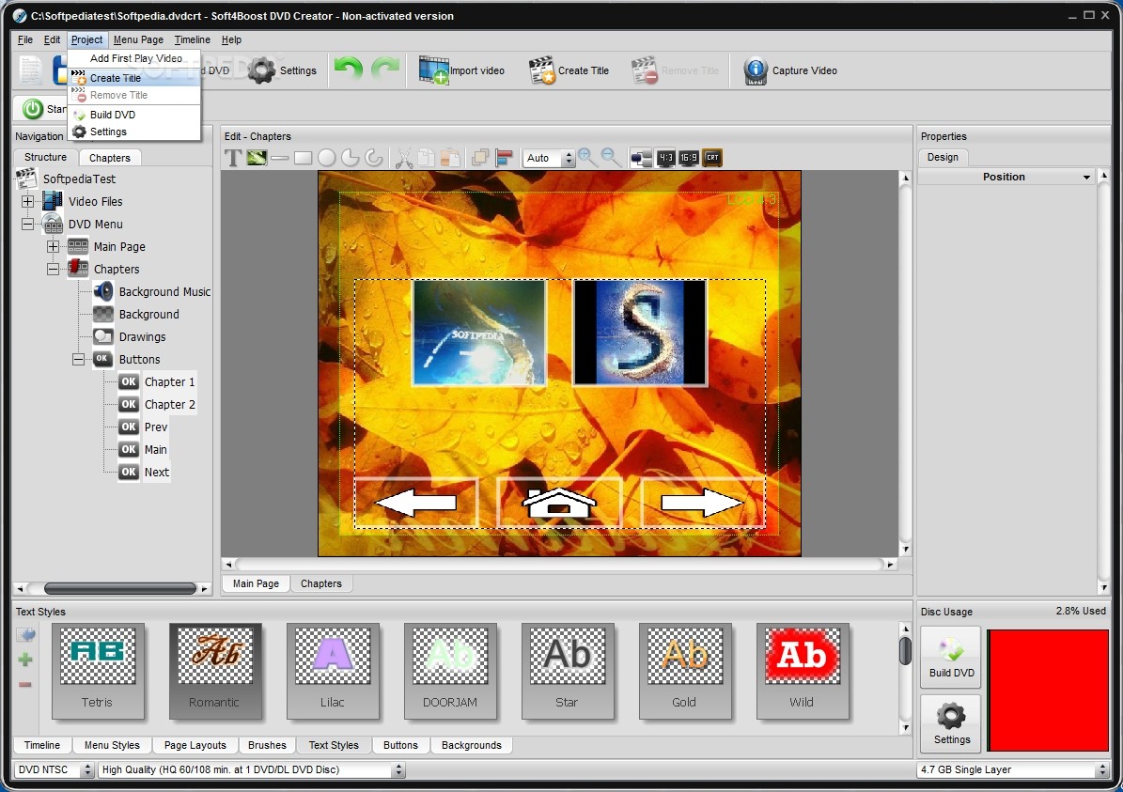
Task: Click the green plus add style icon
Action: click(x=25, y=660)
